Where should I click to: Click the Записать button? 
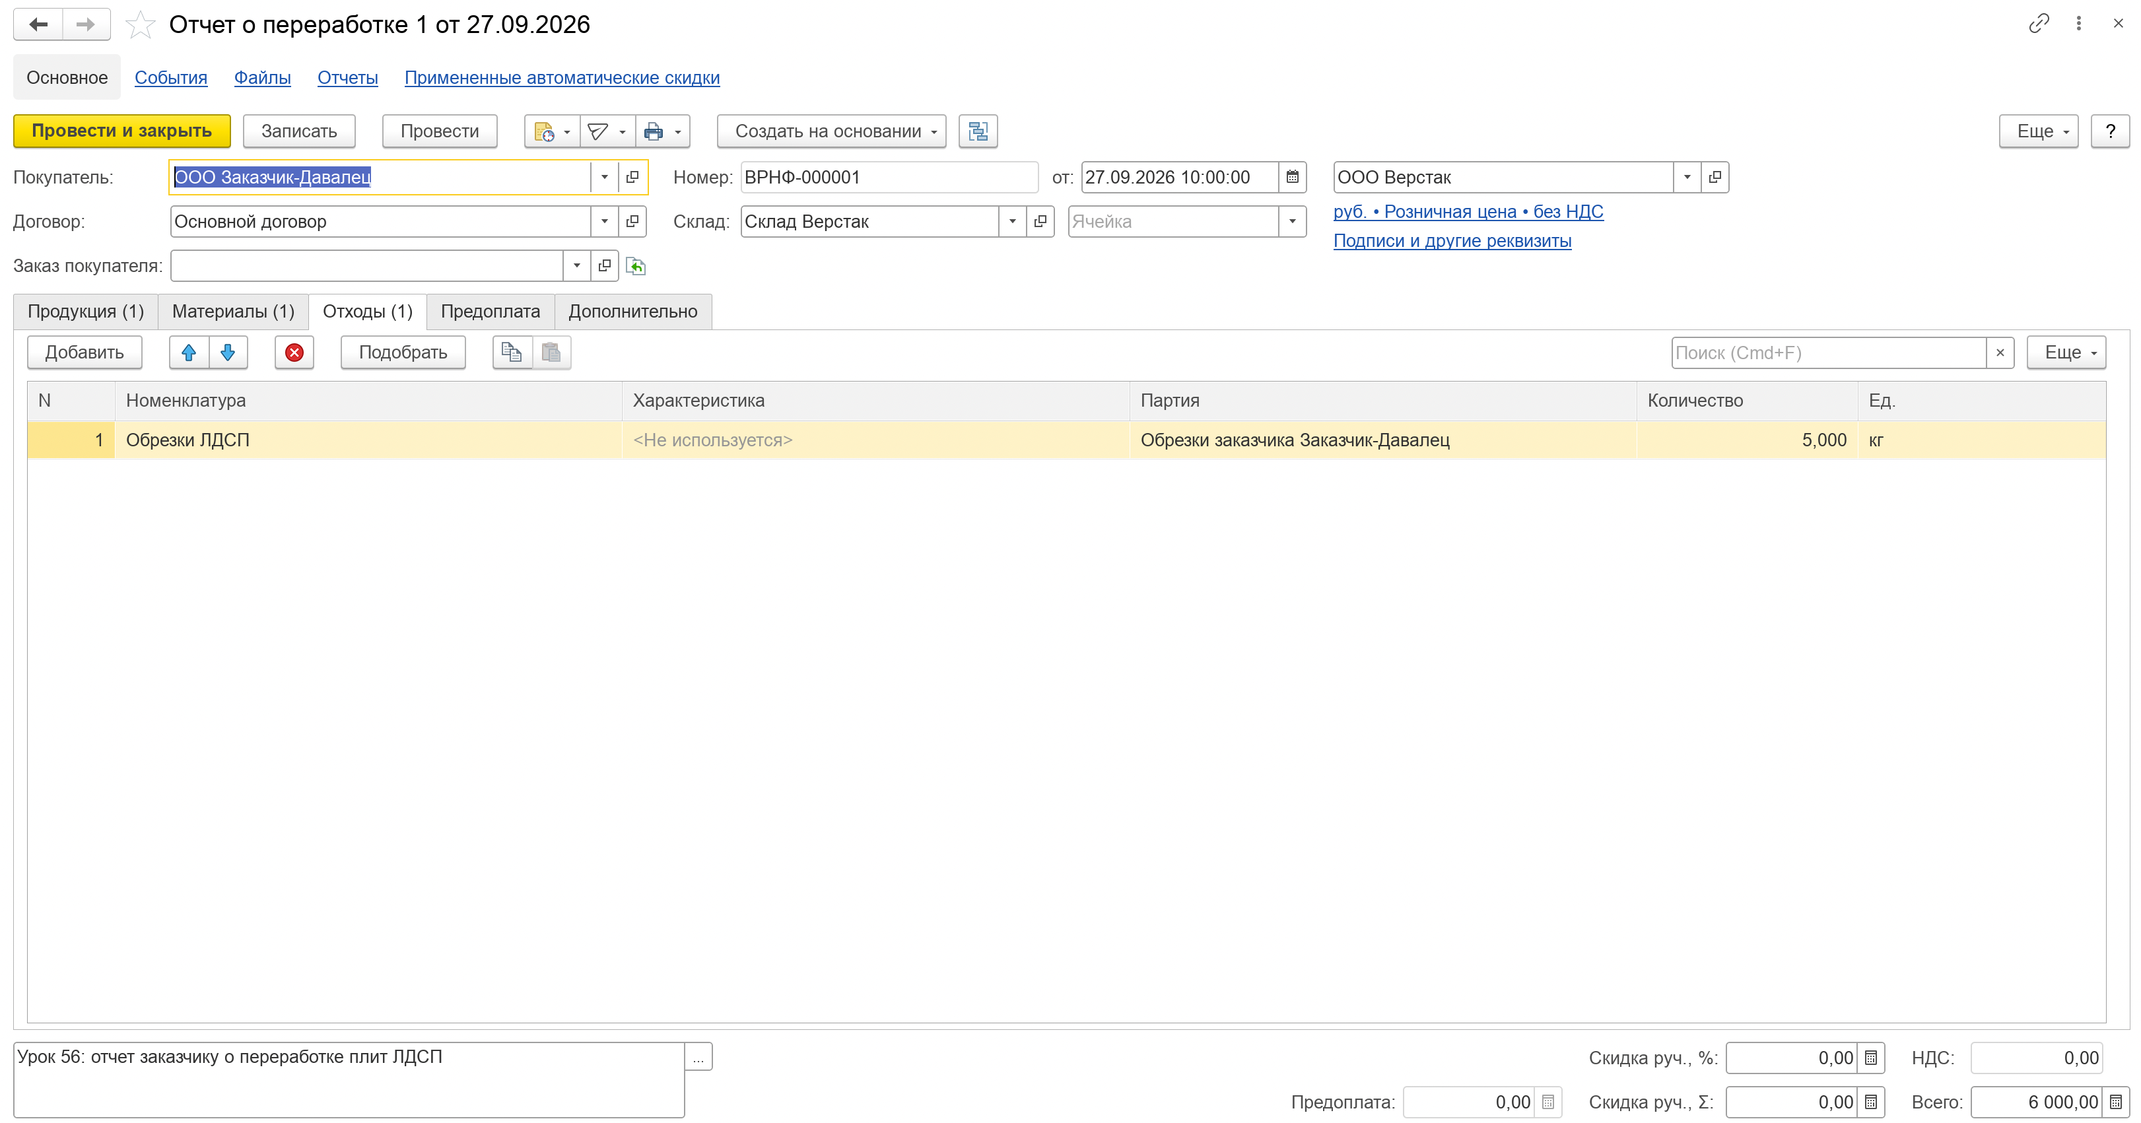[299, 131]
